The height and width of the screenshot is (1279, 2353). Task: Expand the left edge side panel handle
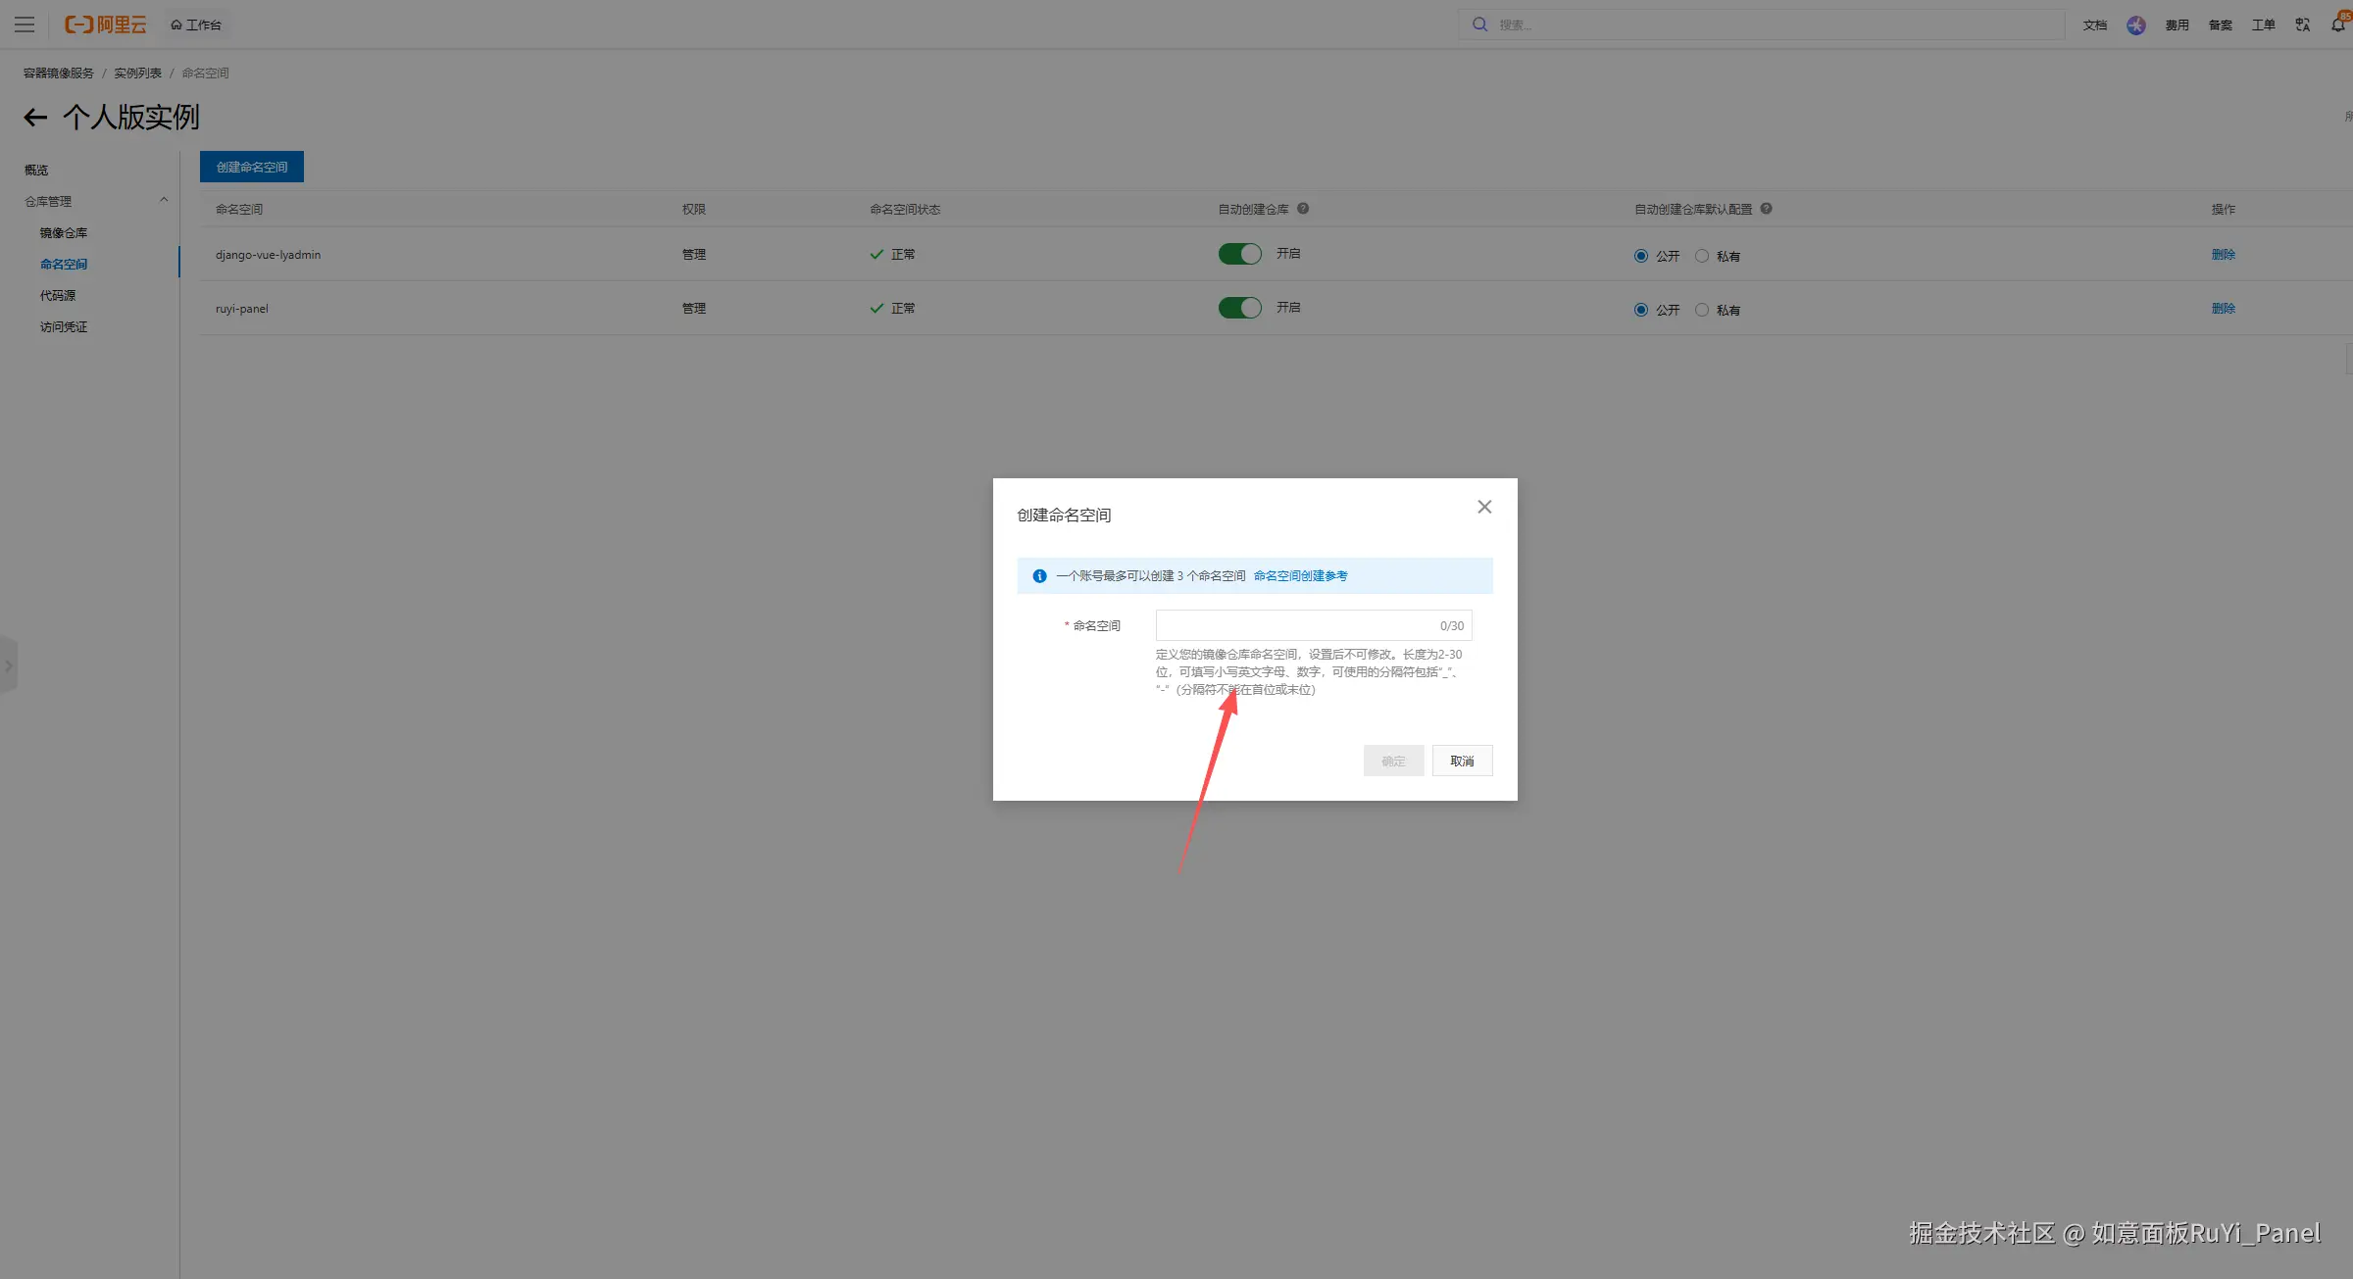(x=9, y=666)
